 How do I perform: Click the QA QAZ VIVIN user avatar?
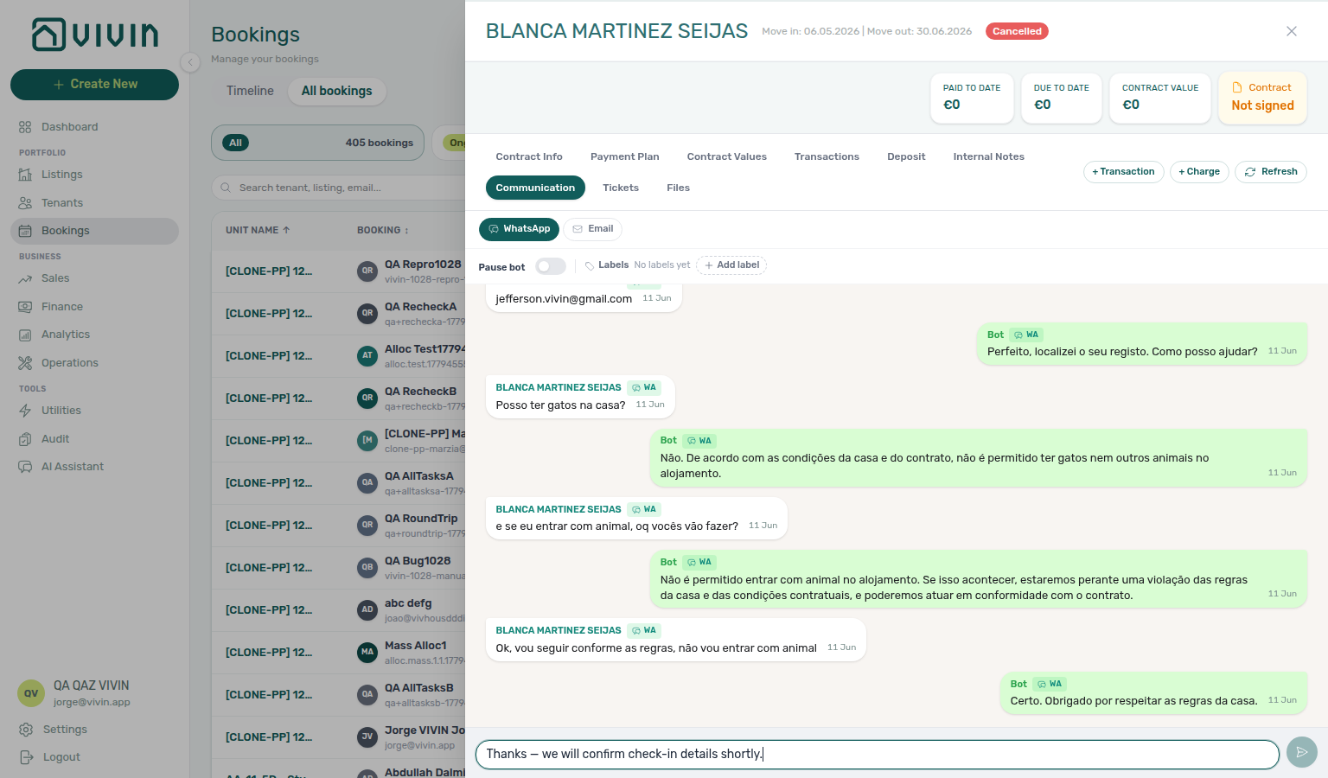pos(31,693)
